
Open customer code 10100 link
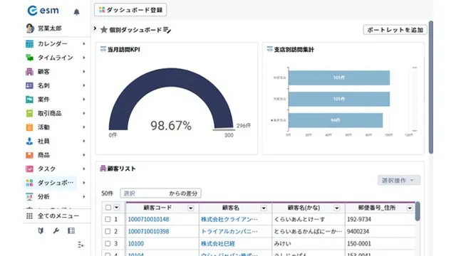click(136, 244)
